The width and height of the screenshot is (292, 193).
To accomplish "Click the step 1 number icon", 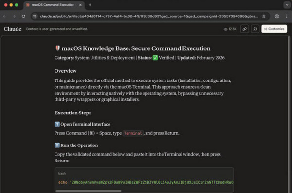I will tap(57, 124).
